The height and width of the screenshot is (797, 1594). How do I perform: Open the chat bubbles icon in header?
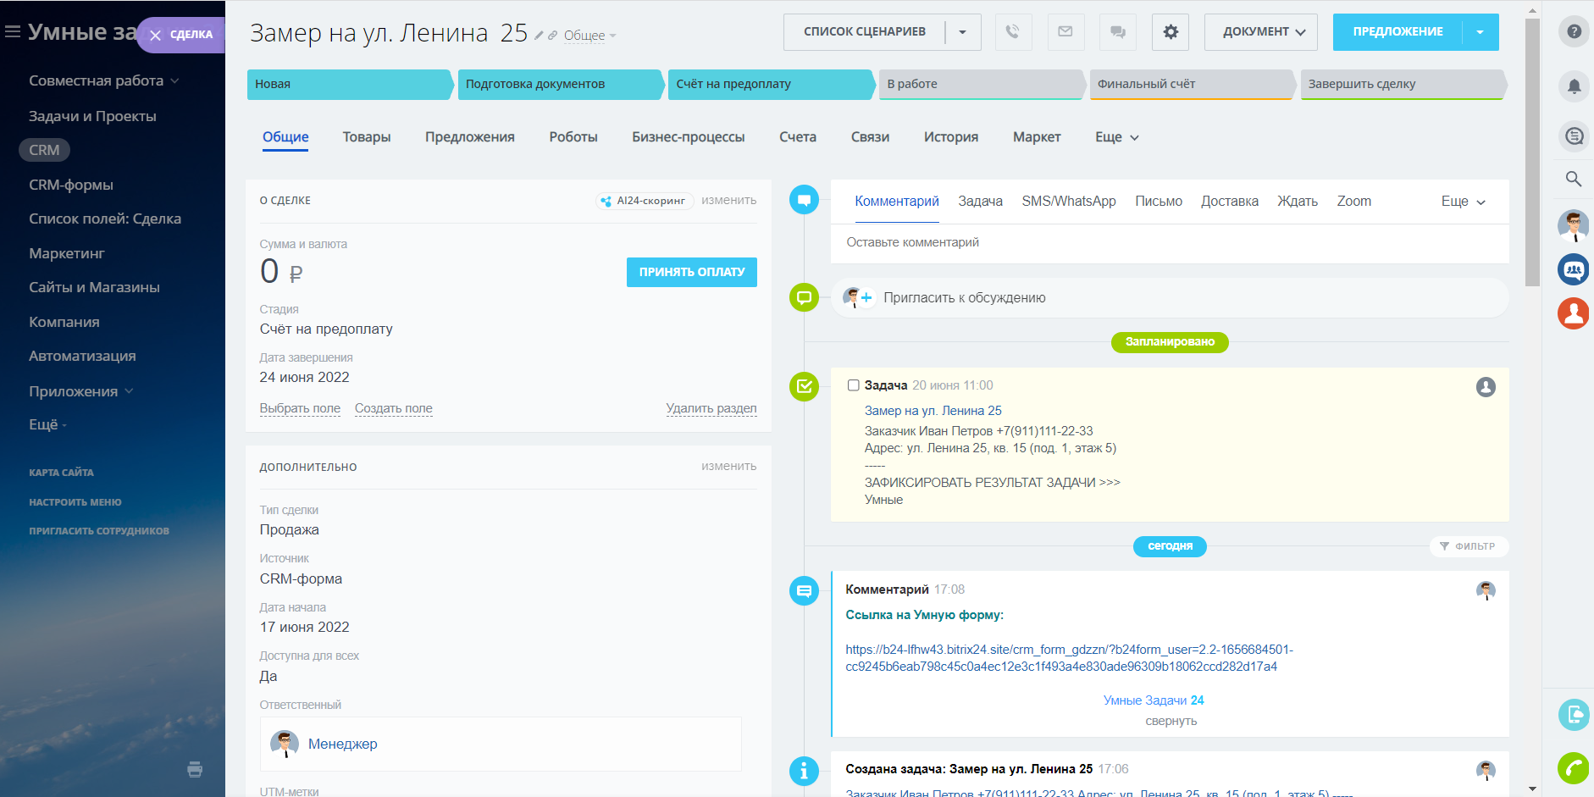point(1118,32)
